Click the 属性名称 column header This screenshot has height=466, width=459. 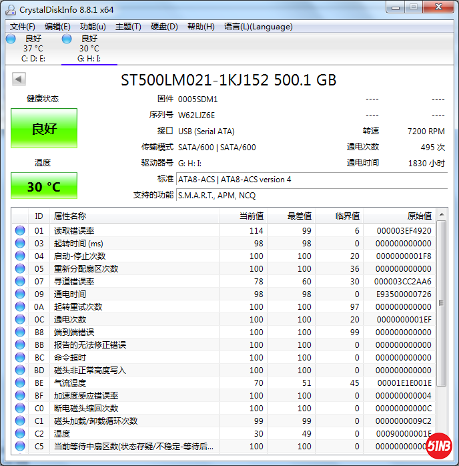pos(70,216)
